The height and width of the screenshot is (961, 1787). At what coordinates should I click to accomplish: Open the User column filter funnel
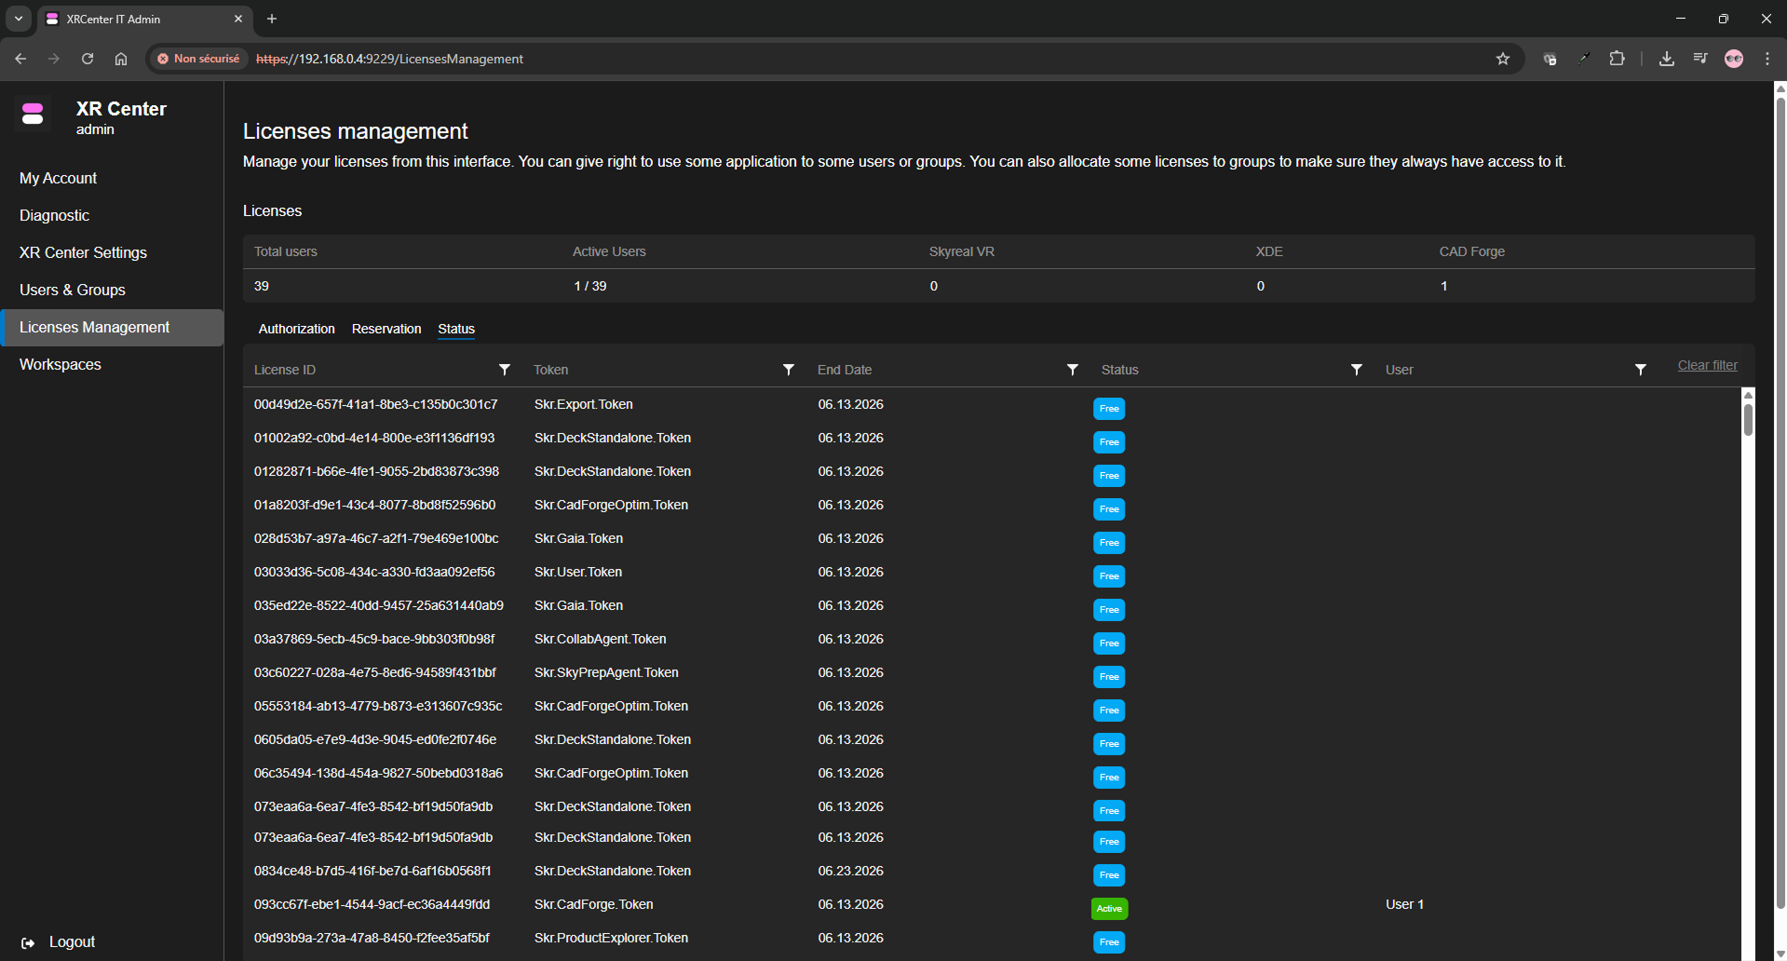[1640, 370]
